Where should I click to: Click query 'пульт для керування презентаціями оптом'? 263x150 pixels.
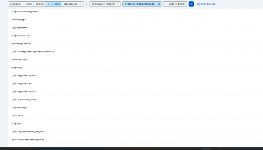click(x=33, y=51)
